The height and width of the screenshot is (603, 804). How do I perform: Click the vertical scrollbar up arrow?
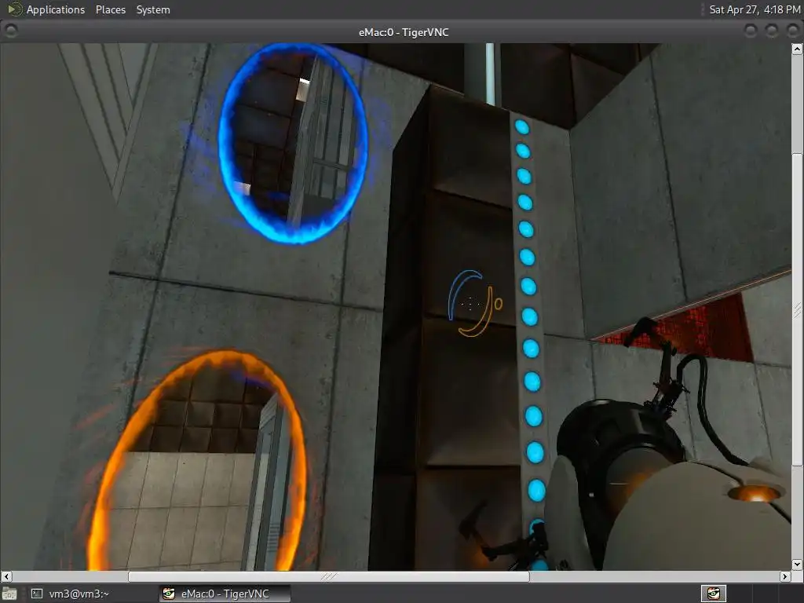tap(797, 49)
